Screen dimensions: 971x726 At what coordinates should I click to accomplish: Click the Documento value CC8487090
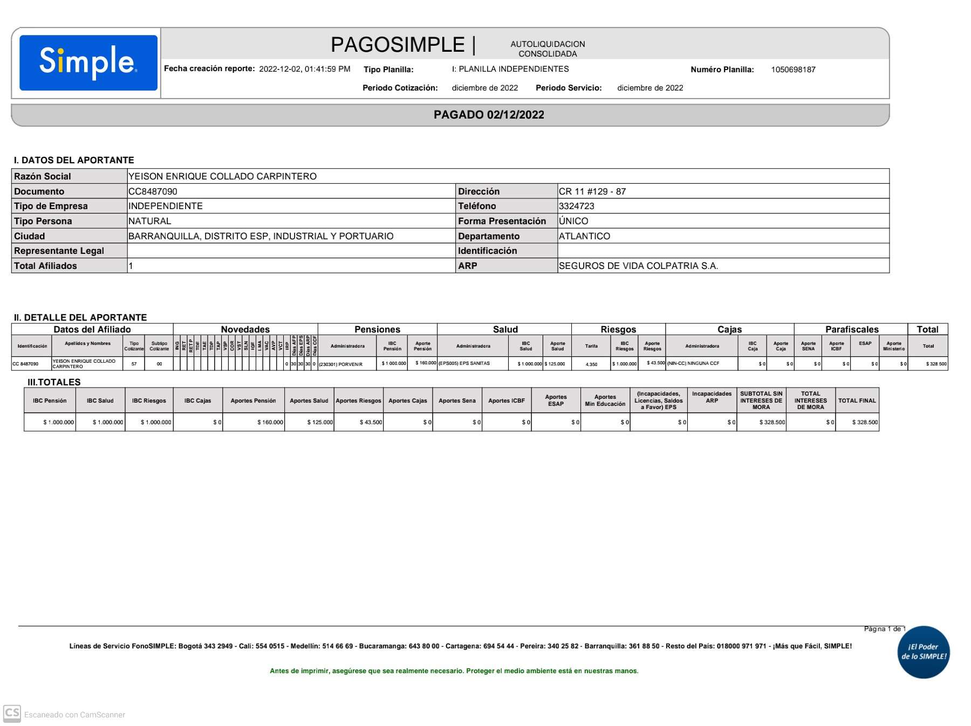tap(153, 191)
